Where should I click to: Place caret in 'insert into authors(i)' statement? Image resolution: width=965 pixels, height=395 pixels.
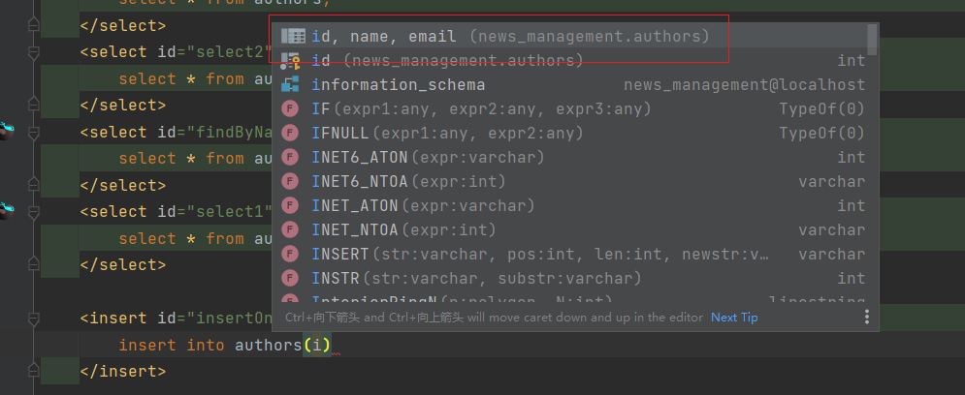tap(225, 346)
